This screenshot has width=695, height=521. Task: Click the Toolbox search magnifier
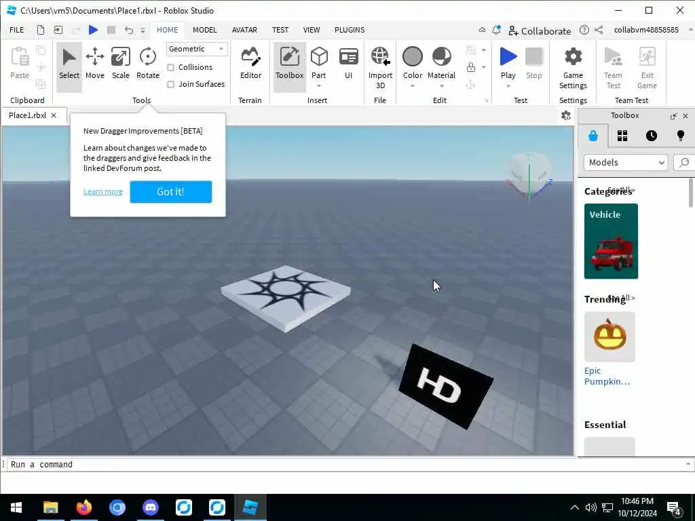point(684,163)
